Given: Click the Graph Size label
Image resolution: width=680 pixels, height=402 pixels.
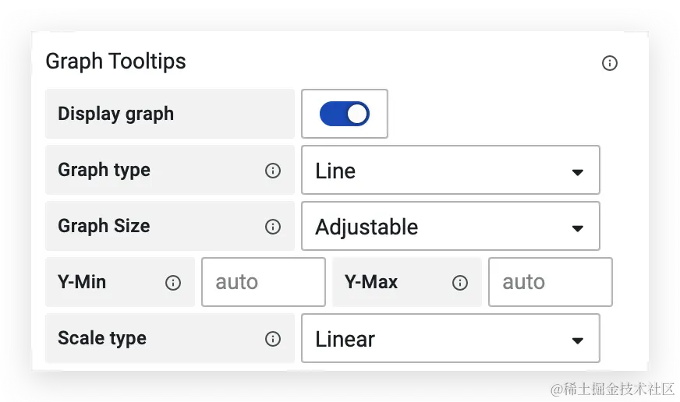Looking at the screenshot, I should 104,226.
